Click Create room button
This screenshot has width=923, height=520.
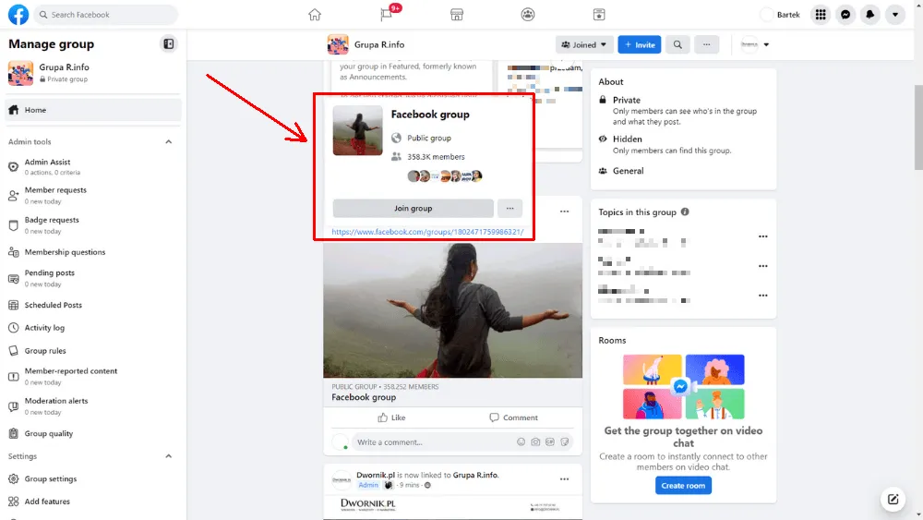point(683,486)
